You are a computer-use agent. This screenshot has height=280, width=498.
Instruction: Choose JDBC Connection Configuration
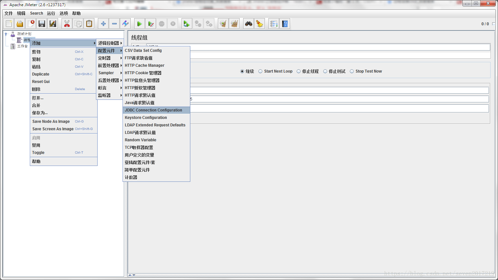click(x=156, y=110)
